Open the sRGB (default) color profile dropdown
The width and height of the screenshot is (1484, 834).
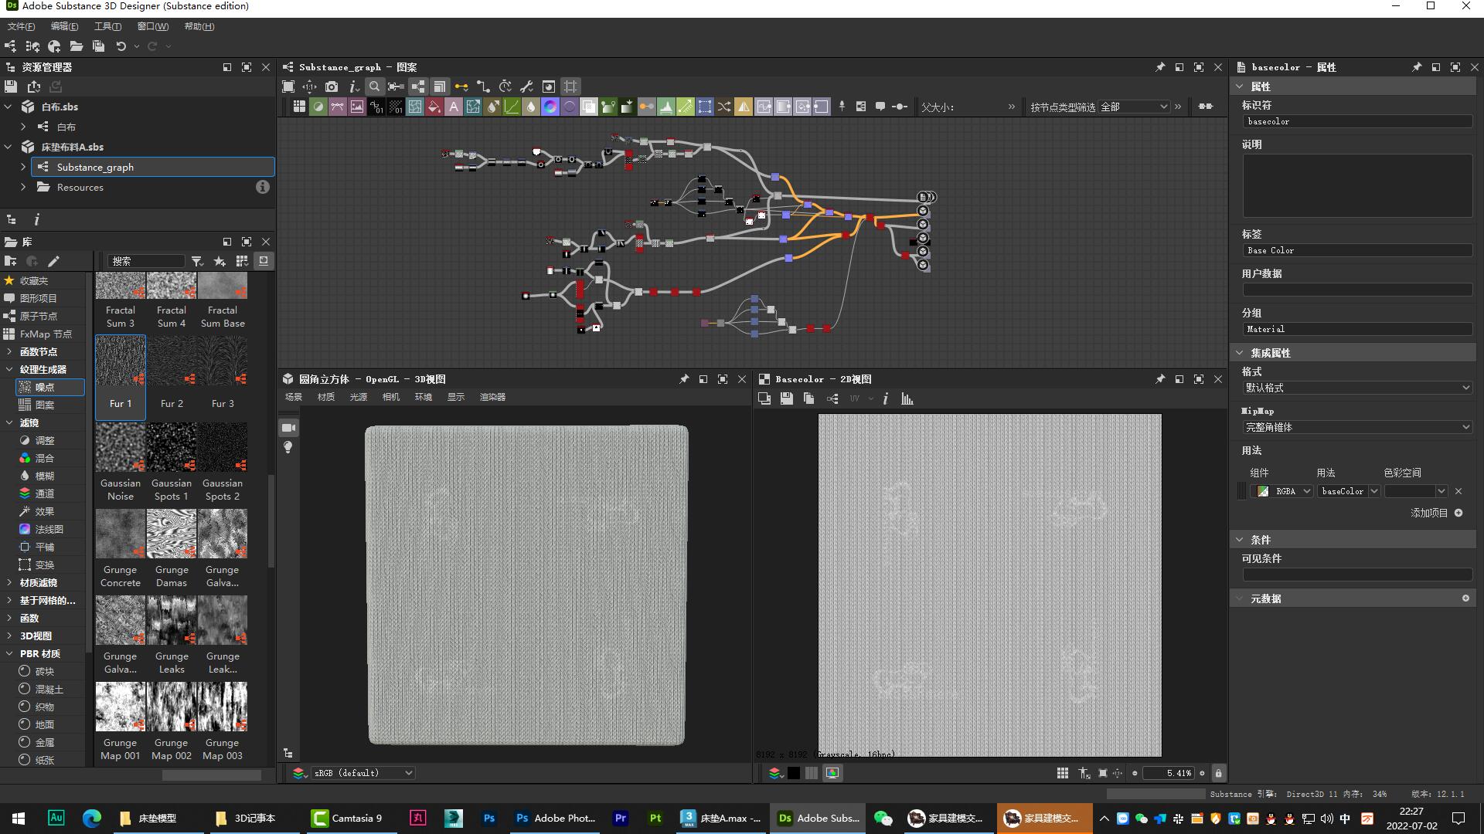pos(363,773)
